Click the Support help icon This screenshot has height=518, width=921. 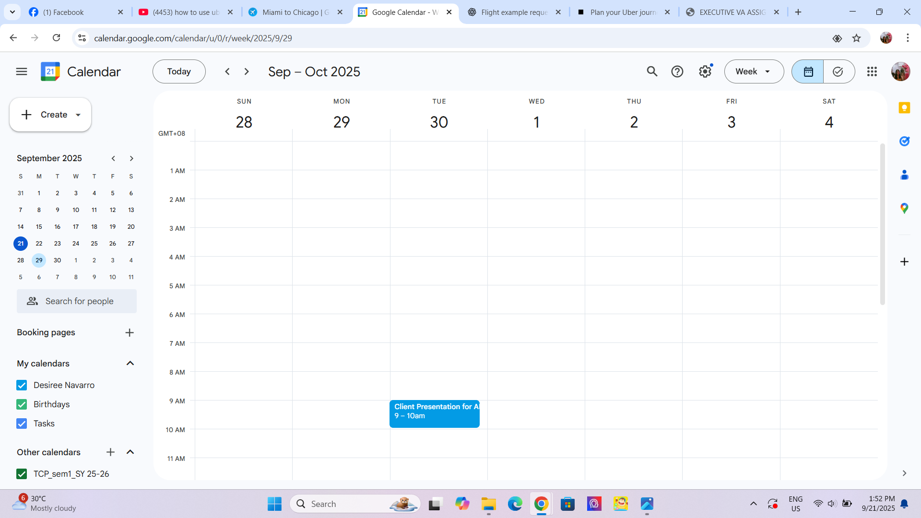[x=677, y=71]
